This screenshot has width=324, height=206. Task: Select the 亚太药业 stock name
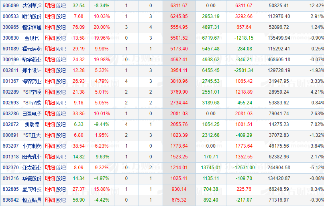(32, 168)
